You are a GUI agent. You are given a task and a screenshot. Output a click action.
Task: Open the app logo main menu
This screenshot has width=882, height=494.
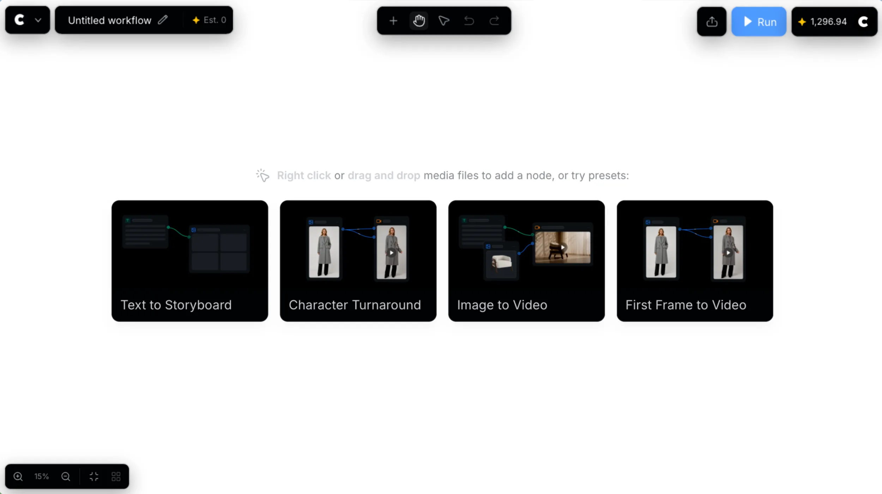click(x=19, y=20)
